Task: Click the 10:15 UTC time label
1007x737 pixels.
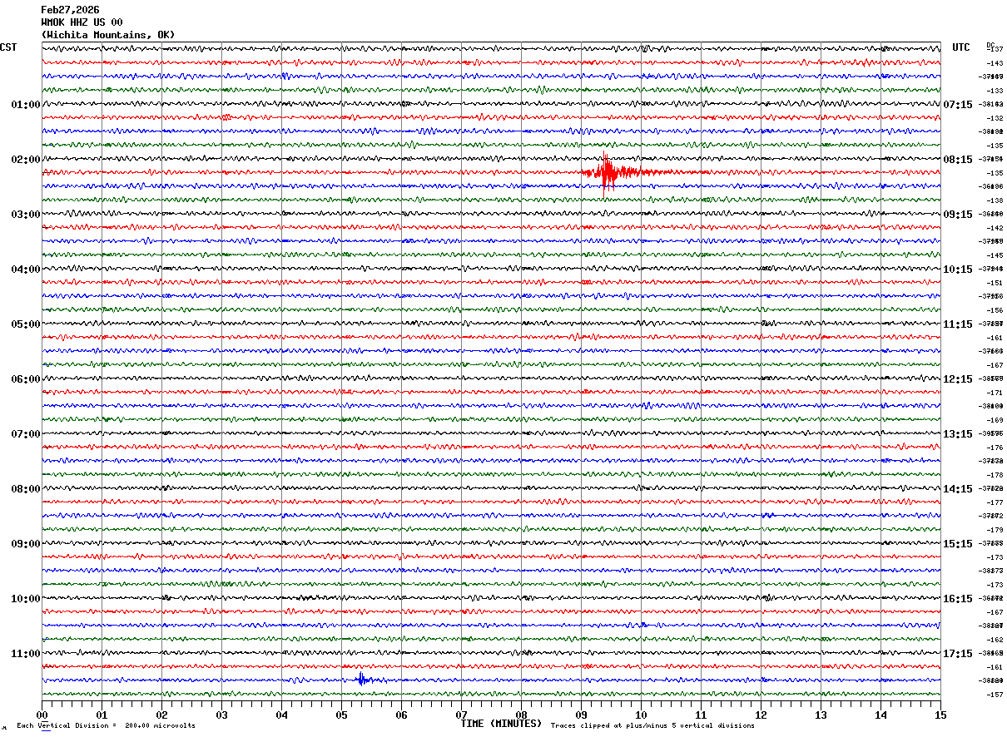Action: point(958,270)
